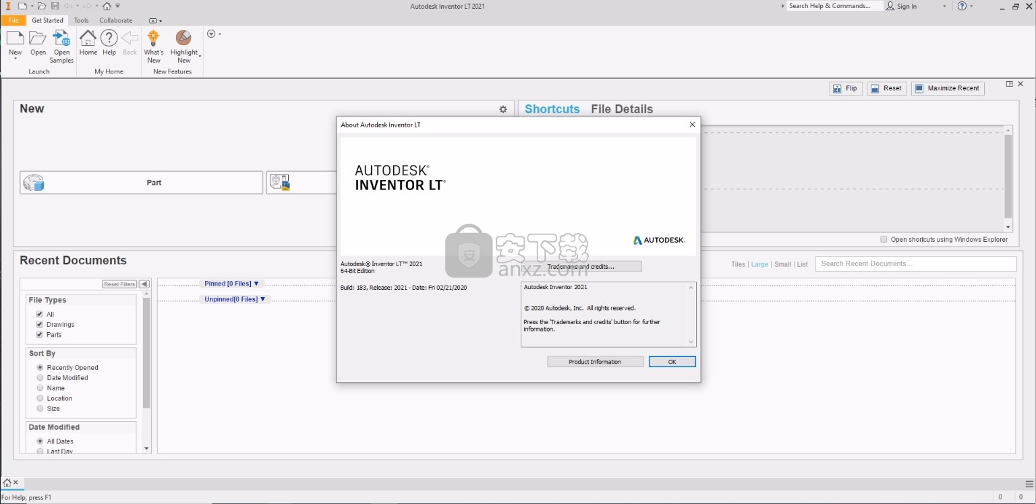Click OK in the About dialog

[x=672, y=362]
